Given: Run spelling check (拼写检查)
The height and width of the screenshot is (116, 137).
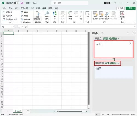Looking at the screenshot, I should pos(8,12).
